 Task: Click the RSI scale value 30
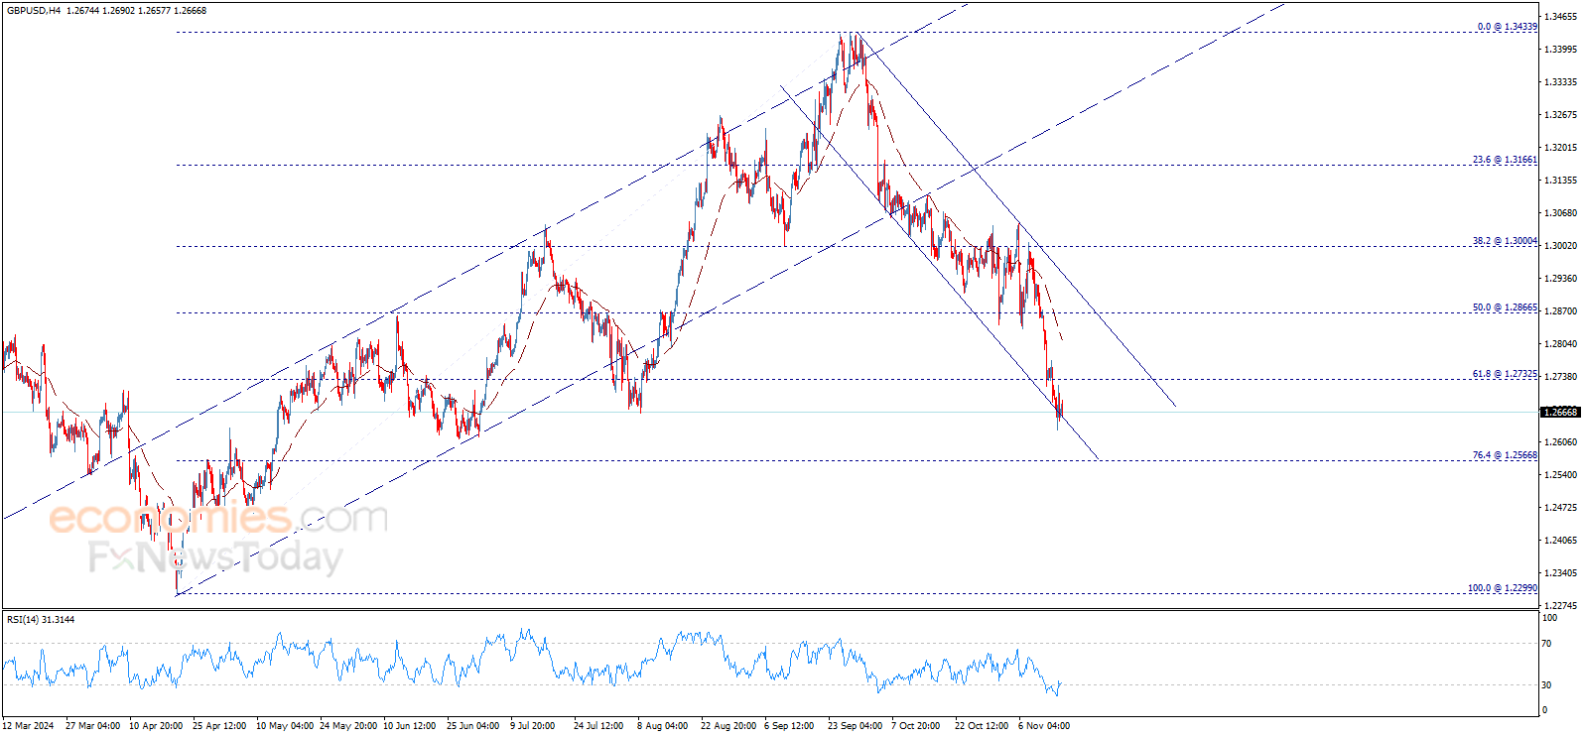[1547, 685]
